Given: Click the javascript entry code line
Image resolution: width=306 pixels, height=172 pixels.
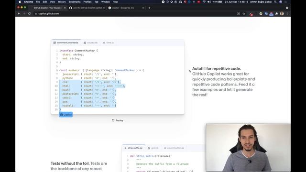Looking at the screenshot, I should (90, 75).
